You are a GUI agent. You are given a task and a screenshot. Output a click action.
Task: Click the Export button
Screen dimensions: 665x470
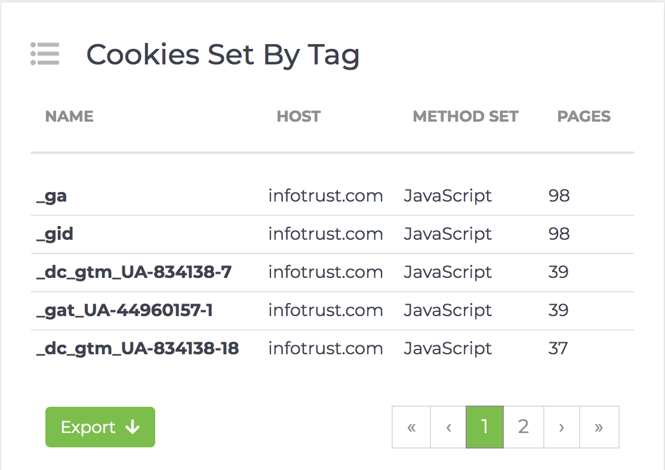(x=100, y=427)
